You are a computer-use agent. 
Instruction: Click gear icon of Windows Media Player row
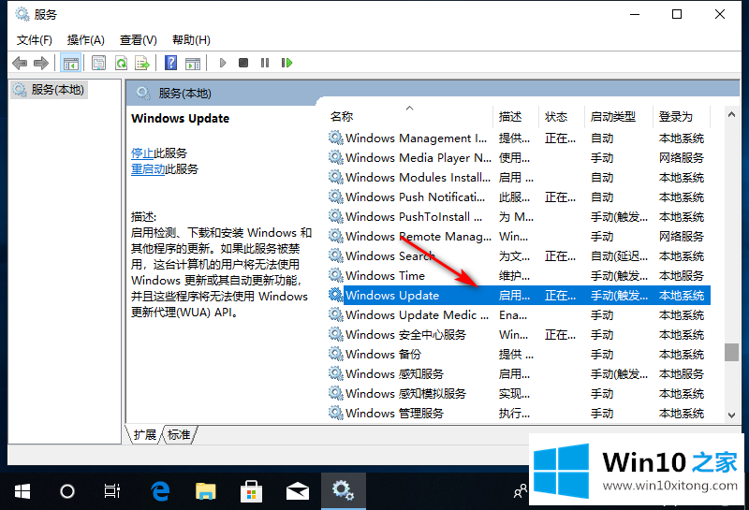pos(336,157)
